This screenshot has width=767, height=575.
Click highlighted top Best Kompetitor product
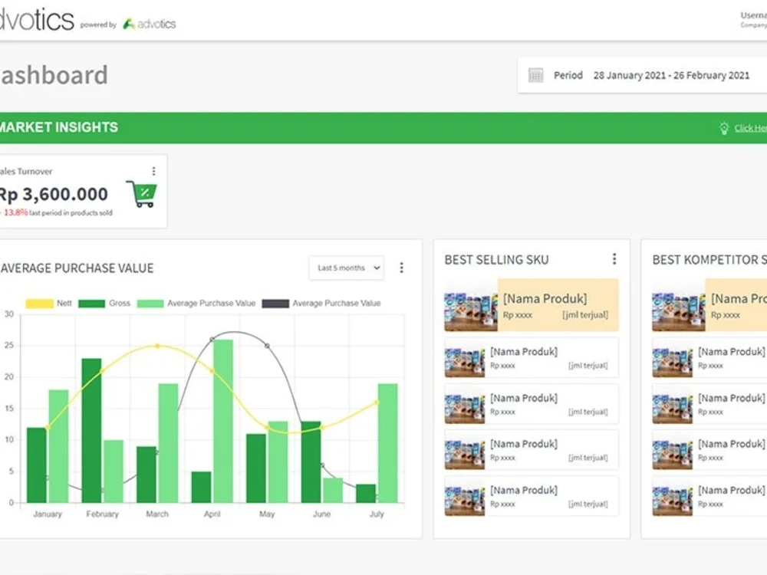[709, 305]
